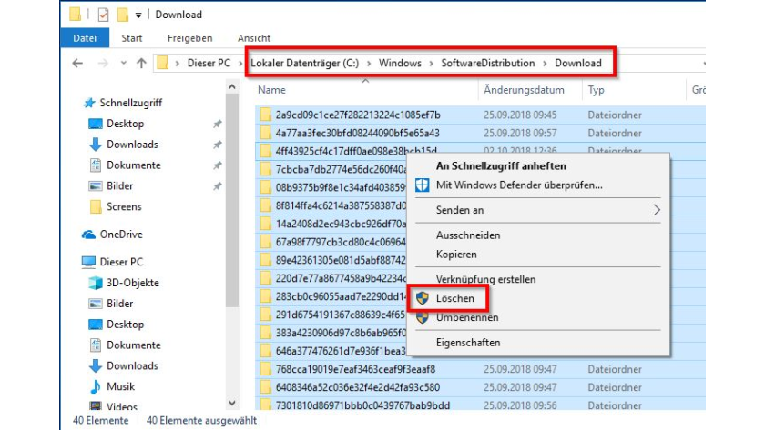Expand chevron after SoftwareDistribution breadcrumb
The height and width of the screenshot is (430, 765).
coord(545,64)
